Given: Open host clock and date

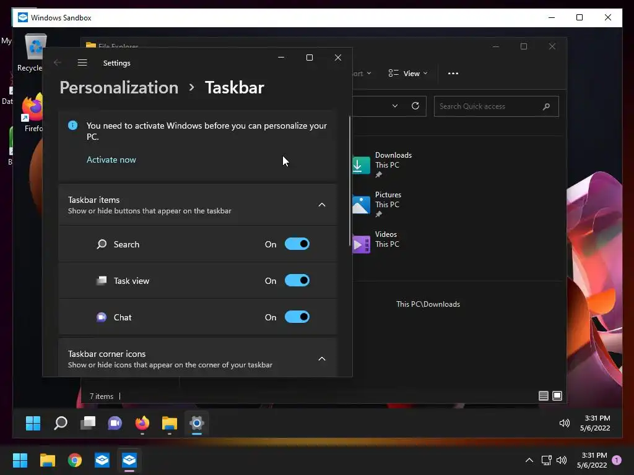Looking at the screenshot, I should (x=592, y=460).
